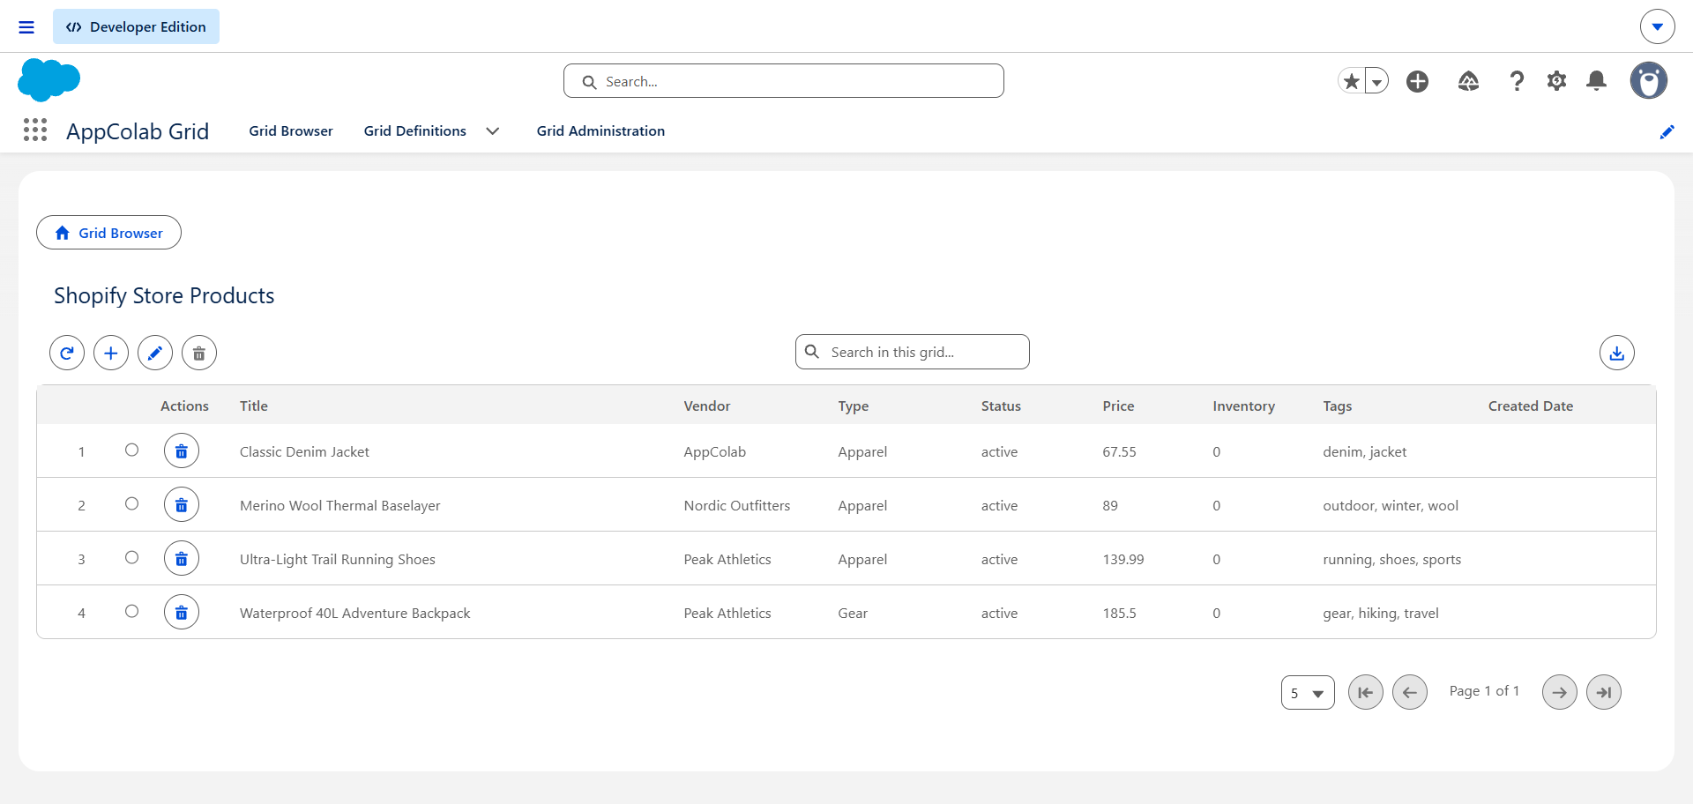Viewport: 1693px width, 804px height.
Task: Click the Price column header
Action: pos(1118,406)
